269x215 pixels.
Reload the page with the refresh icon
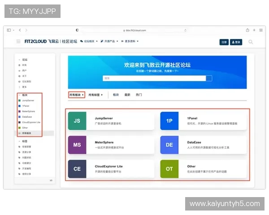tap(185, 30)
